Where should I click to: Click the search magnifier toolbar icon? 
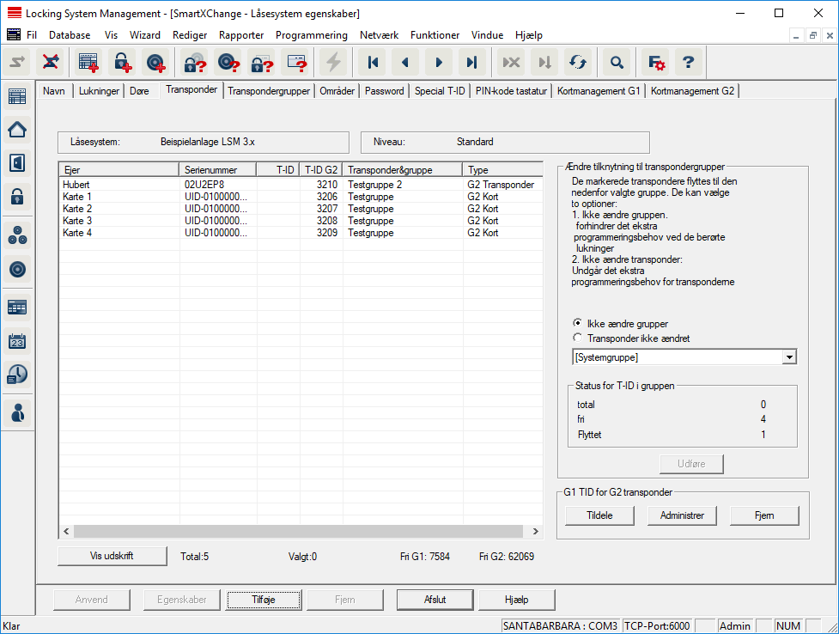coord(616,62)
